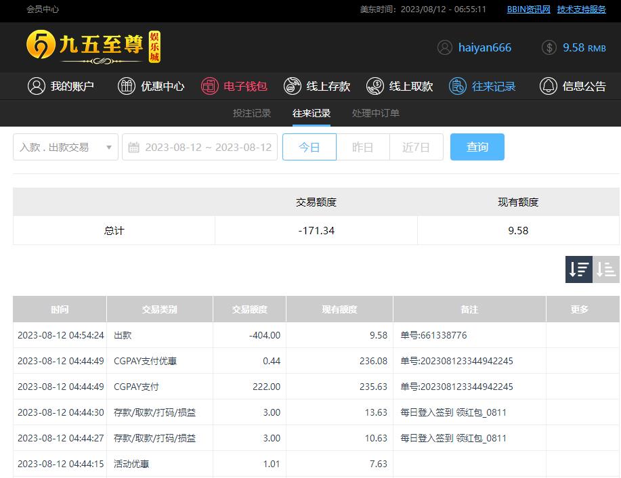Image resolution: width=621 pixels, height=478 pixels.
Task: Click the 我的账户 user icon
Action: (36, 86)
